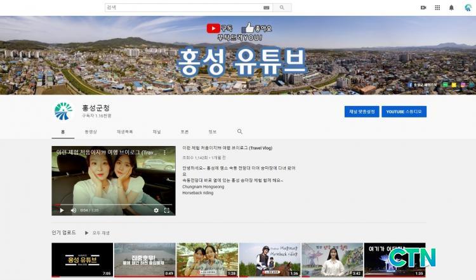Switch to the 동영상 tab
The image size is (476, 280).
coord(91,132)
